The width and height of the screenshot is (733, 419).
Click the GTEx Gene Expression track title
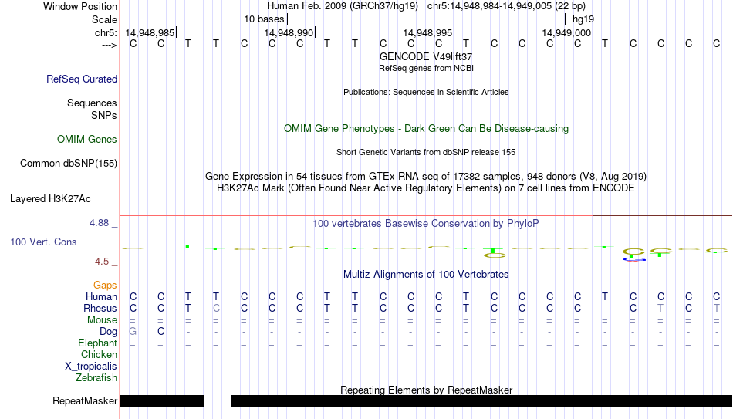[426, 176]
